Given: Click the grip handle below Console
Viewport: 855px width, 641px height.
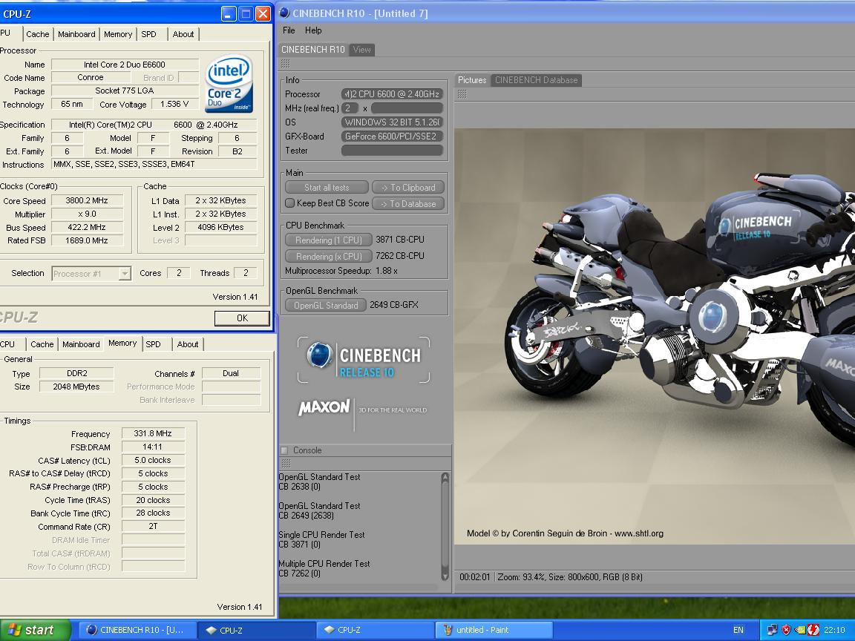Looking at the screenshot, I should pos(285,463).
